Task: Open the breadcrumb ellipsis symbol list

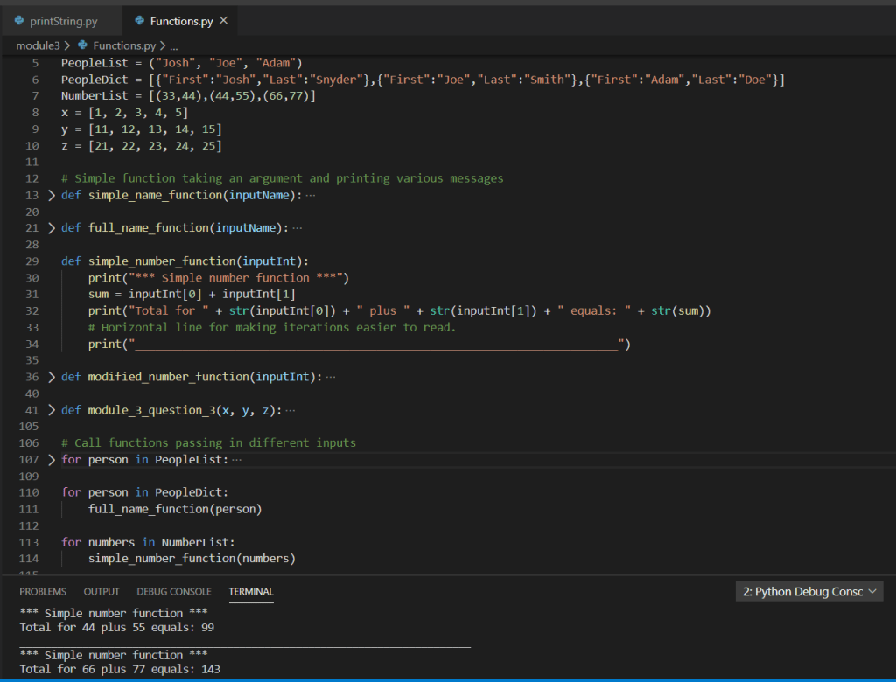Action: click(x=173, y=45)
